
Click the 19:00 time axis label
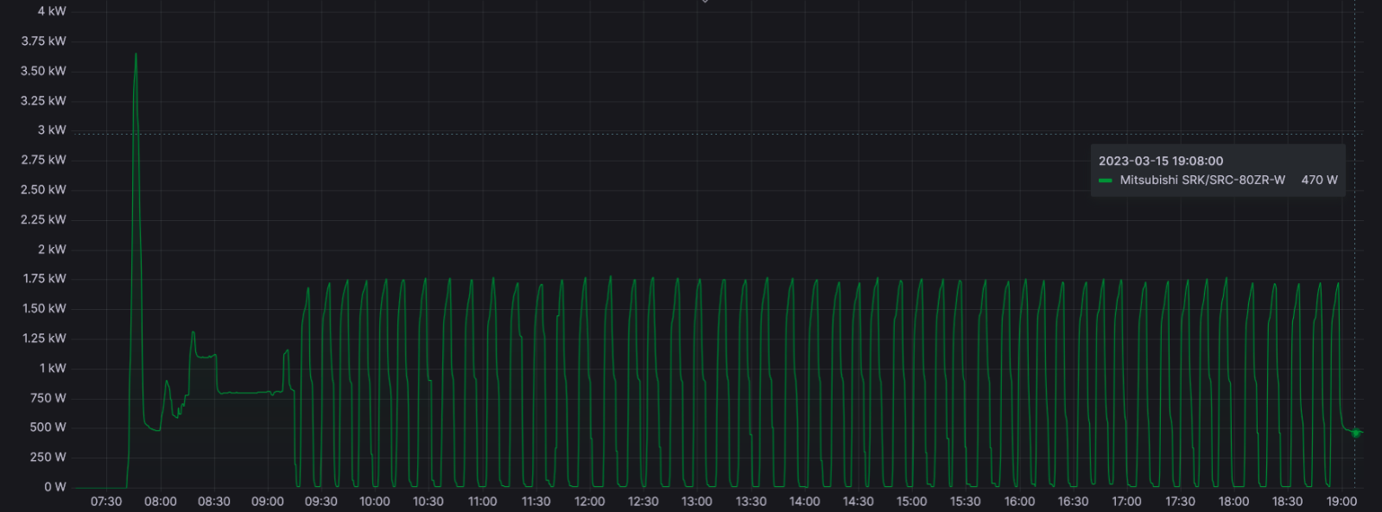(x=1341, y=502)
